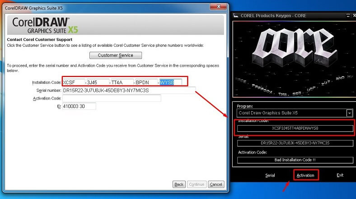The height and width of the screenshot is (199, 356).
Task: Click the ID field showing 410003 30
Action: (x=79, y=106)
